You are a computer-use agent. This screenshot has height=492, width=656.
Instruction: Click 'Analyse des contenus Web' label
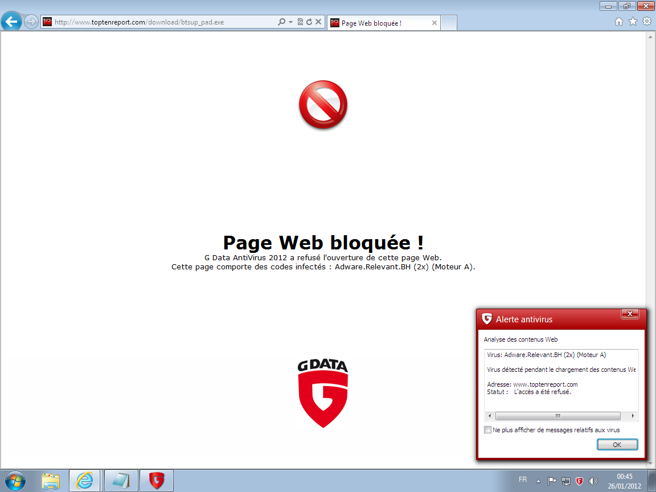(520, 339)
